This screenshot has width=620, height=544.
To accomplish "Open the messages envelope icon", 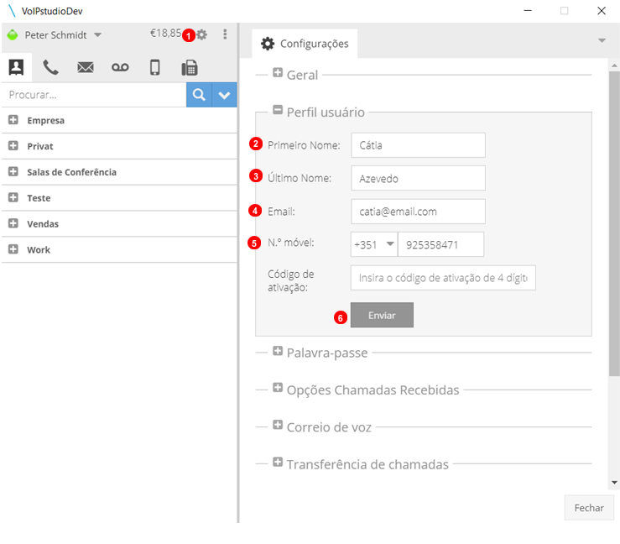I will [x=86, y=67].
